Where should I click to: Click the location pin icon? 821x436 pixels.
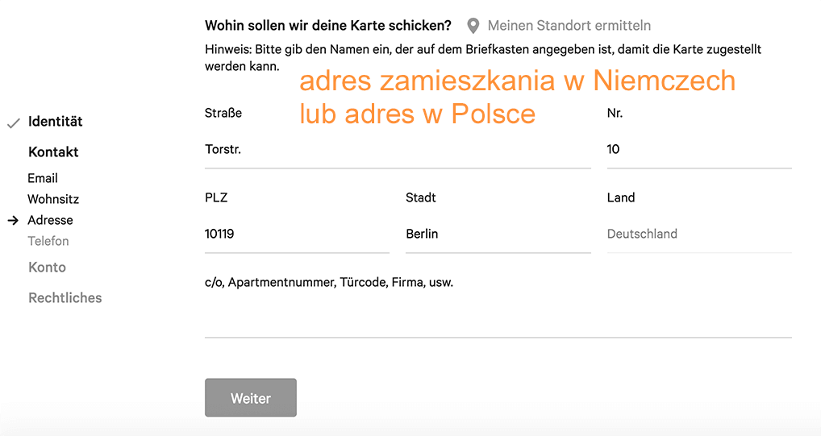(x=473, y=26)
